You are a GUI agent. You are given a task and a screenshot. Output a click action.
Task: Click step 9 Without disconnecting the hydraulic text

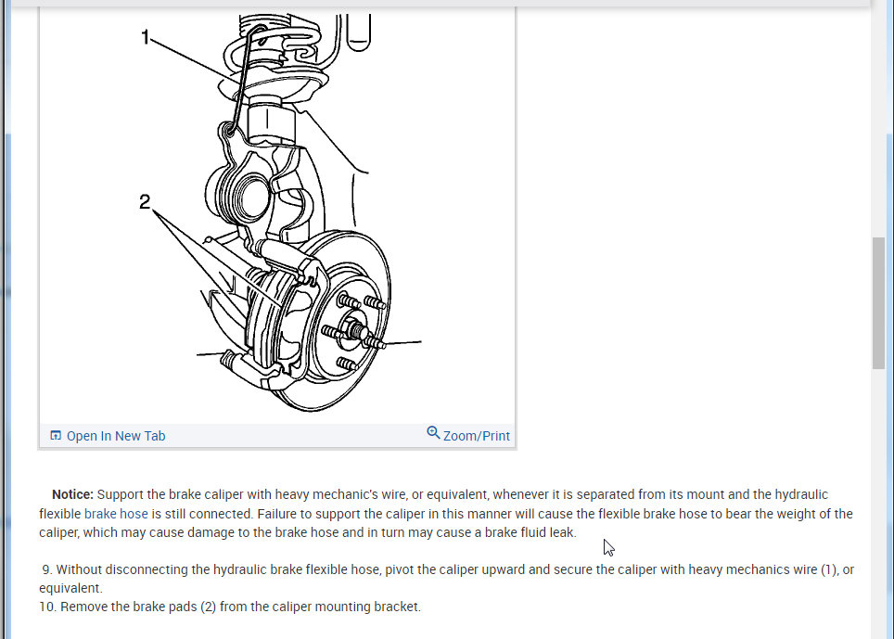click(x=446, y=578)
